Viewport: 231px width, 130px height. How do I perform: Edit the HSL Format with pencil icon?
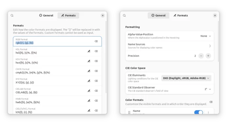[89, 51]
